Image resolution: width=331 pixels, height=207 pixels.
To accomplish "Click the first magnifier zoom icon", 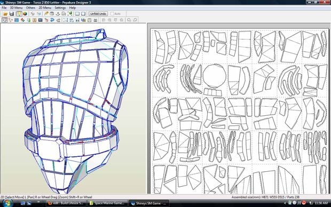I will 129,20.
